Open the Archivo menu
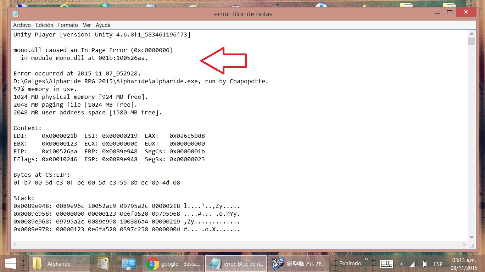 coord(22,25)
